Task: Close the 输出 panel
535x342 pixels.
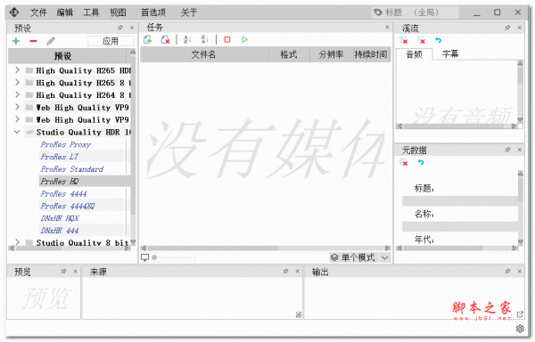Action: 519,271
